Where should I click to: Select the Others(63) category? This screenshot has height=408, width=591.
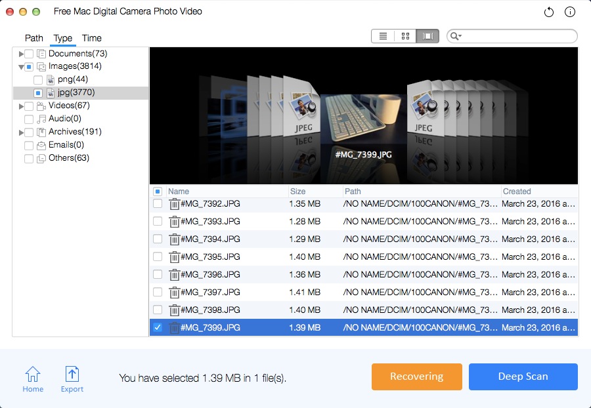[69, 157]
